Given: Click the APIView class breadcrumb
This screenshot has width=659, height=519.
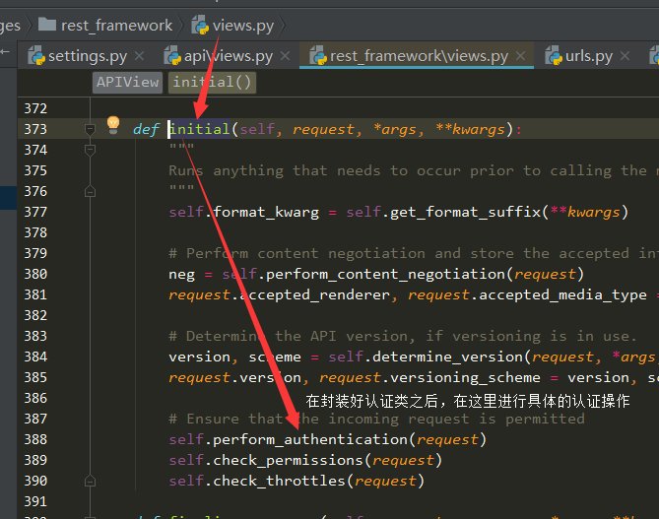Looking at the screenshot, I should pyautogui.click(x=127, y=82).
